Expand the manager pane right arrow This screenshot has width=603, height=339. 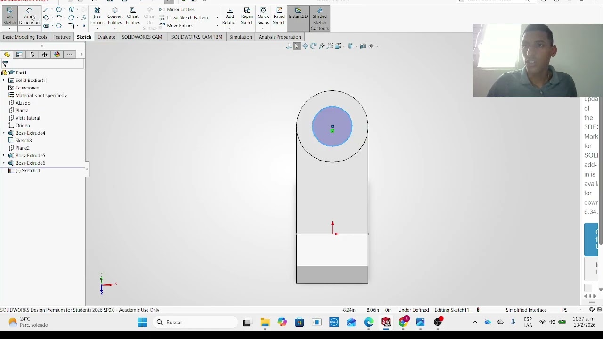[x=81, y=55]
